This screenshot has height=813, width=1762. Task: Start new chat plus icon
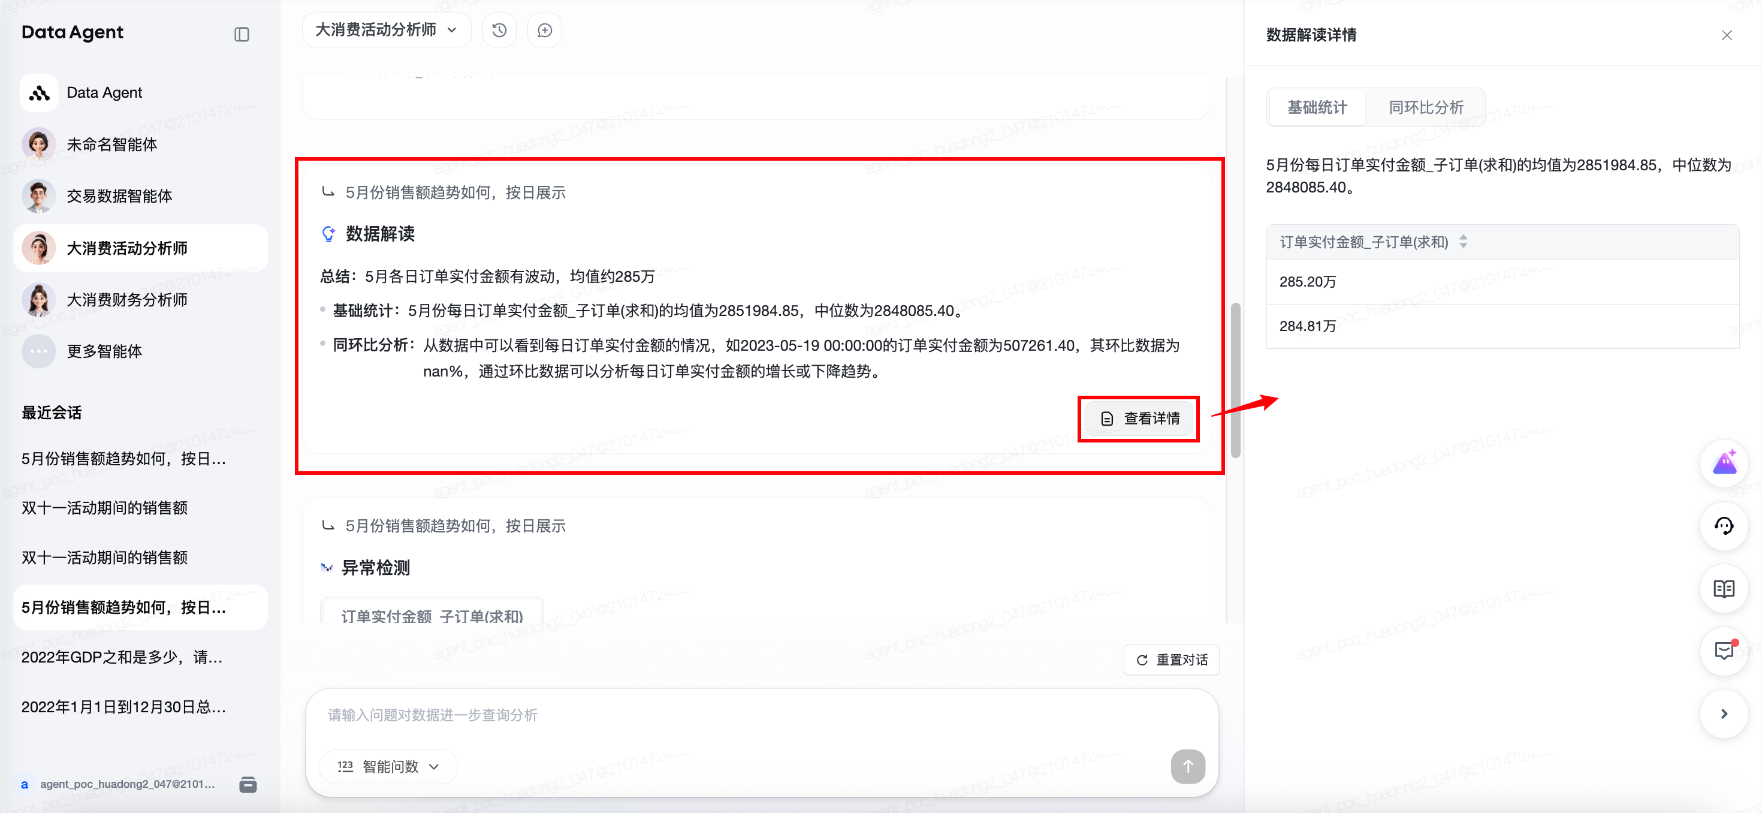tap(544, 30)
